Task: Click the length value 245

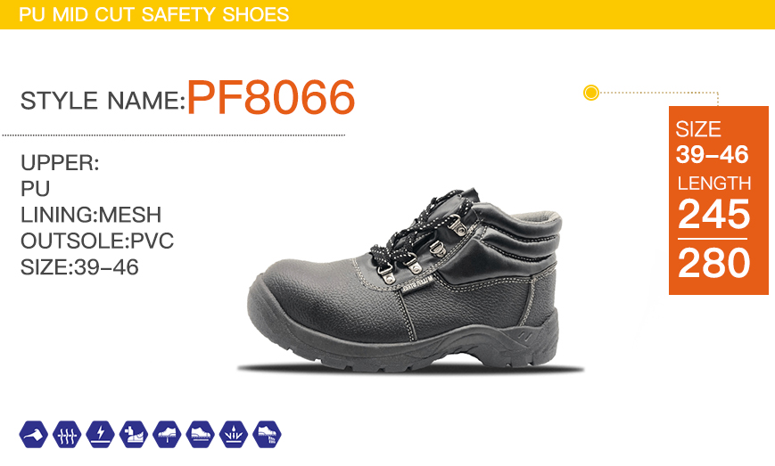Action: coord(713,214)
